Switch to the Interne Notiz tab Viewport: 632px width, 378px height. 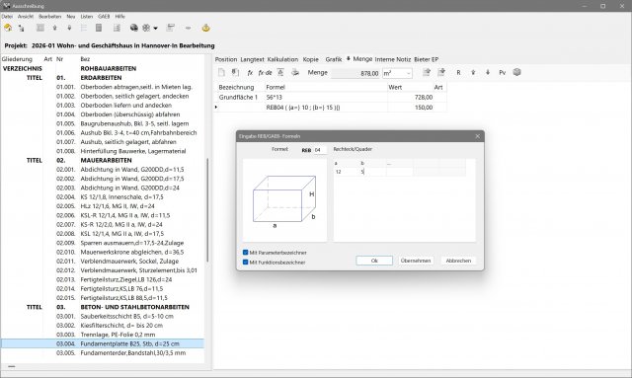[393, 59]
